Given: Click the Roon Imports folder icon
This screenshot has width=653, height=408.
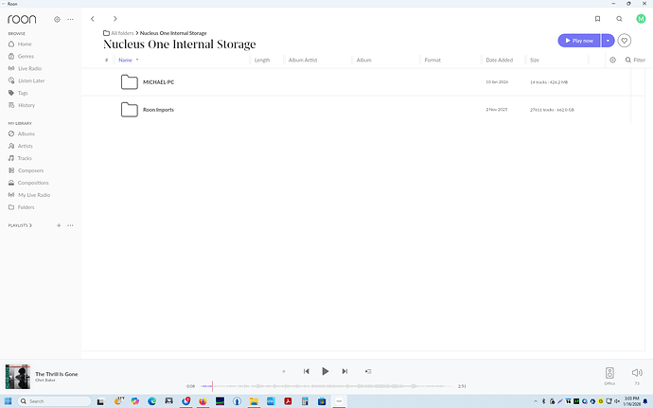Looking at the screenshot, I should (x=129, y=110).
